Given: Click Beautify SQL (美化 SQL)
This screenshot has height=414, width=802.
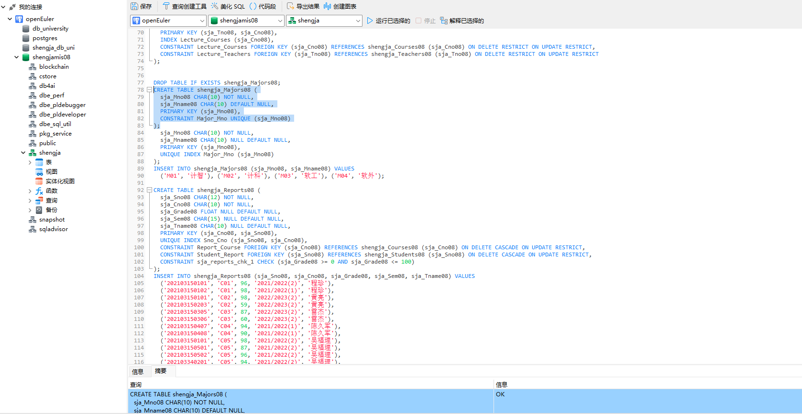Looking at the screenshot, I should pos(228,6).
